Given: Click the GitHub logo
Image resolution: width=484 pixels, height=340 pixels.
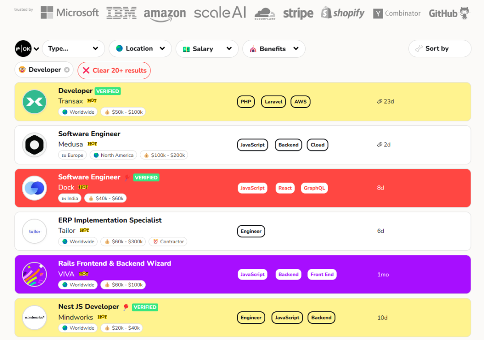Looking at the screenshot, I should pyautogui.click(x=449, y=13).
